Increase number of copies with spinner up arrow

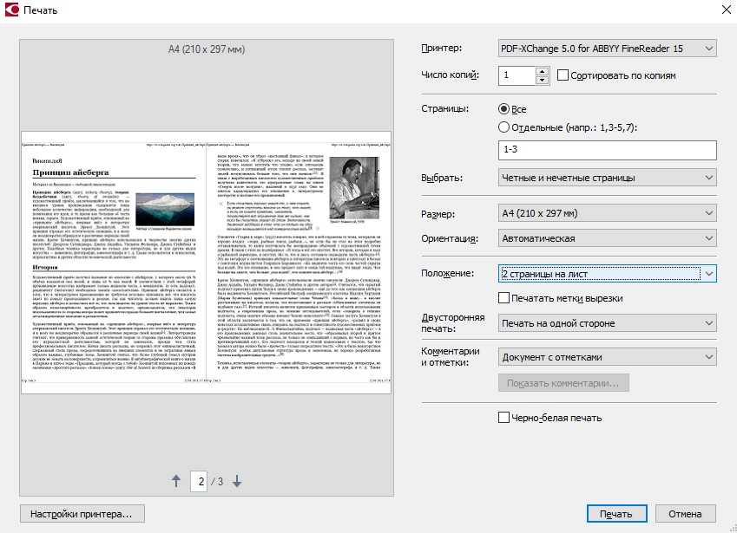point(543,71)
